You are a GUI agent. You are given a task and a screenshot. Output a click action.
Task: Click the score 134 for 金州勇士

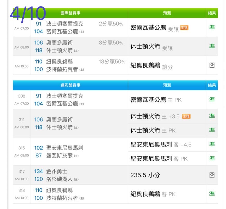pyautogui.click(x=39, y=171)
